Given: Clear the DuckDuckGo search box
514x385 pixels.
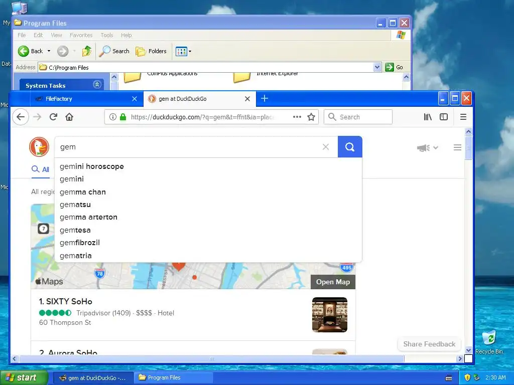Looking at the screenshot, I should tap(325, 147).
